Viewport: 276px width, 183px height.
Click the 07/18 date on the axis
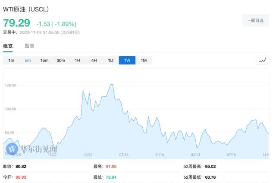coord(123,155)
